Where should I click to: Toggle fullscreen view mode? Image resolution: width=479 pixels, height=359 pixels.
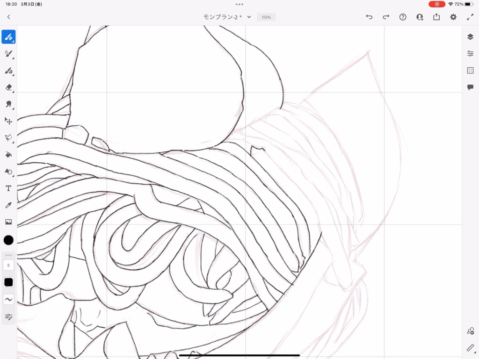[x=470, y=17]
